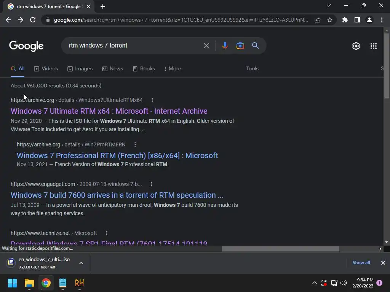The width and height of the screenshot is (390, 292).
Task: Toggle the Chrome side panel icon
Action: 357,20
